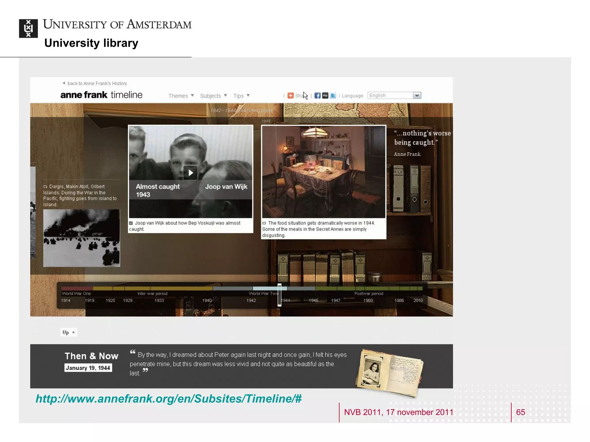
Task: Read the Dargis, Makin Atoll caption text
Action: tap(80, 195)
